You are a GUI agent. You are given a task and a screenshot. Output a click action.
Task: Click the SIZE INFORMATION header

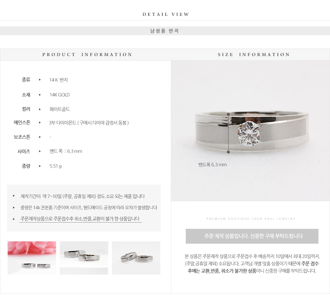[x=254, y=55]
